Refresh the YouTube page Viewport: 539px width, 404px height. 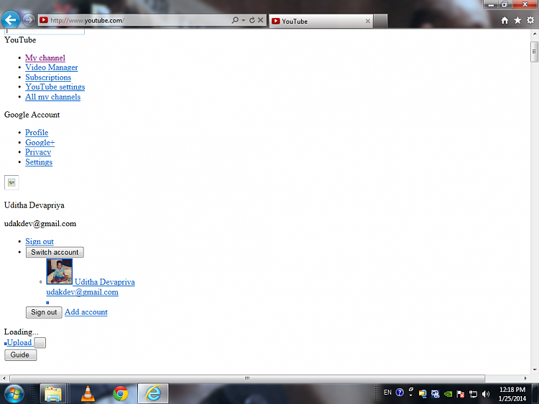pyautogui.click(x=252, y=20)
